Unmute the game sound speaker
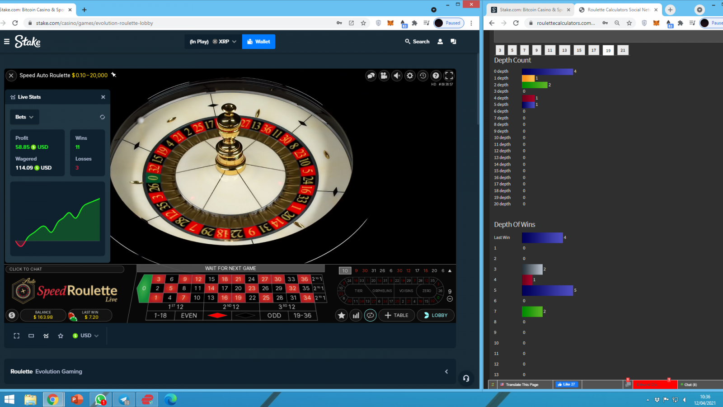This screenshot has height=407, width=723. point(397,76)
